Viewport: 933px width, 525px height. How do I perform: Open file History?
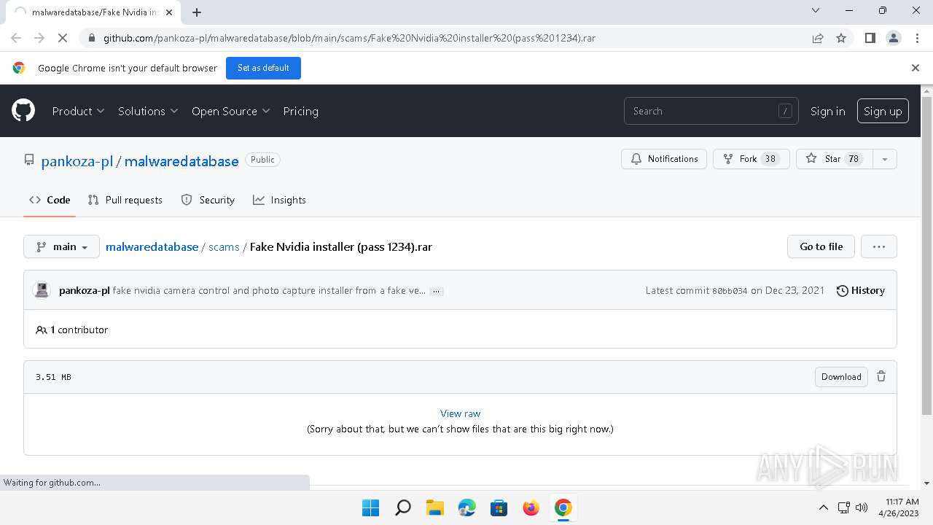(861, 290)
